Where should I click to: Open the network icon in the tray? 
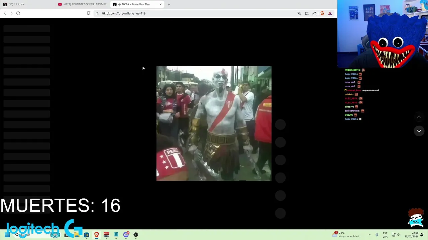394,235
